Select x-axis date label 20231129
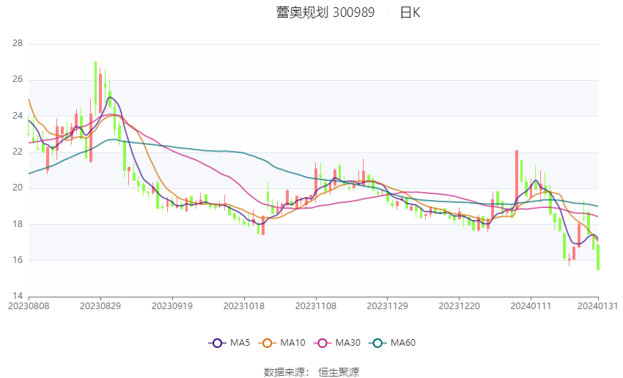Image resolution: width=623 pixels, height=378 pixels. 388,306
